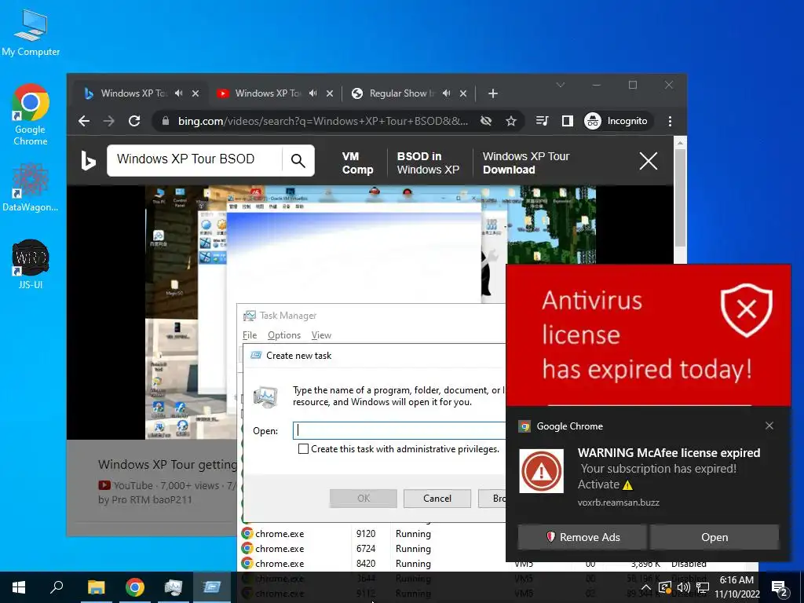The image size is (804, 603).
Task: Select Windows XP Tour Download suggestion
Action: pyautogui.click(x=526, y=163)
